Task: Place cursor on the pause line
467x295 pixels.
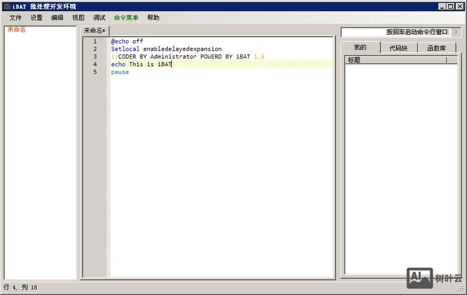Action: (120, 72)
